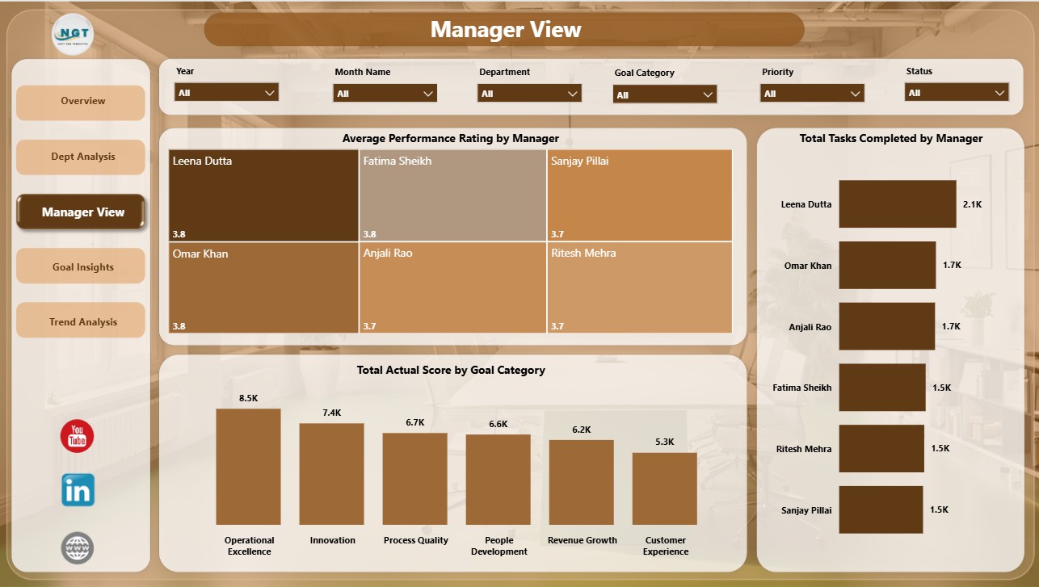The height and width of the screenshot is (587, 1039).
Task: Open the Goal Insights page
Action: coord(81,267)
